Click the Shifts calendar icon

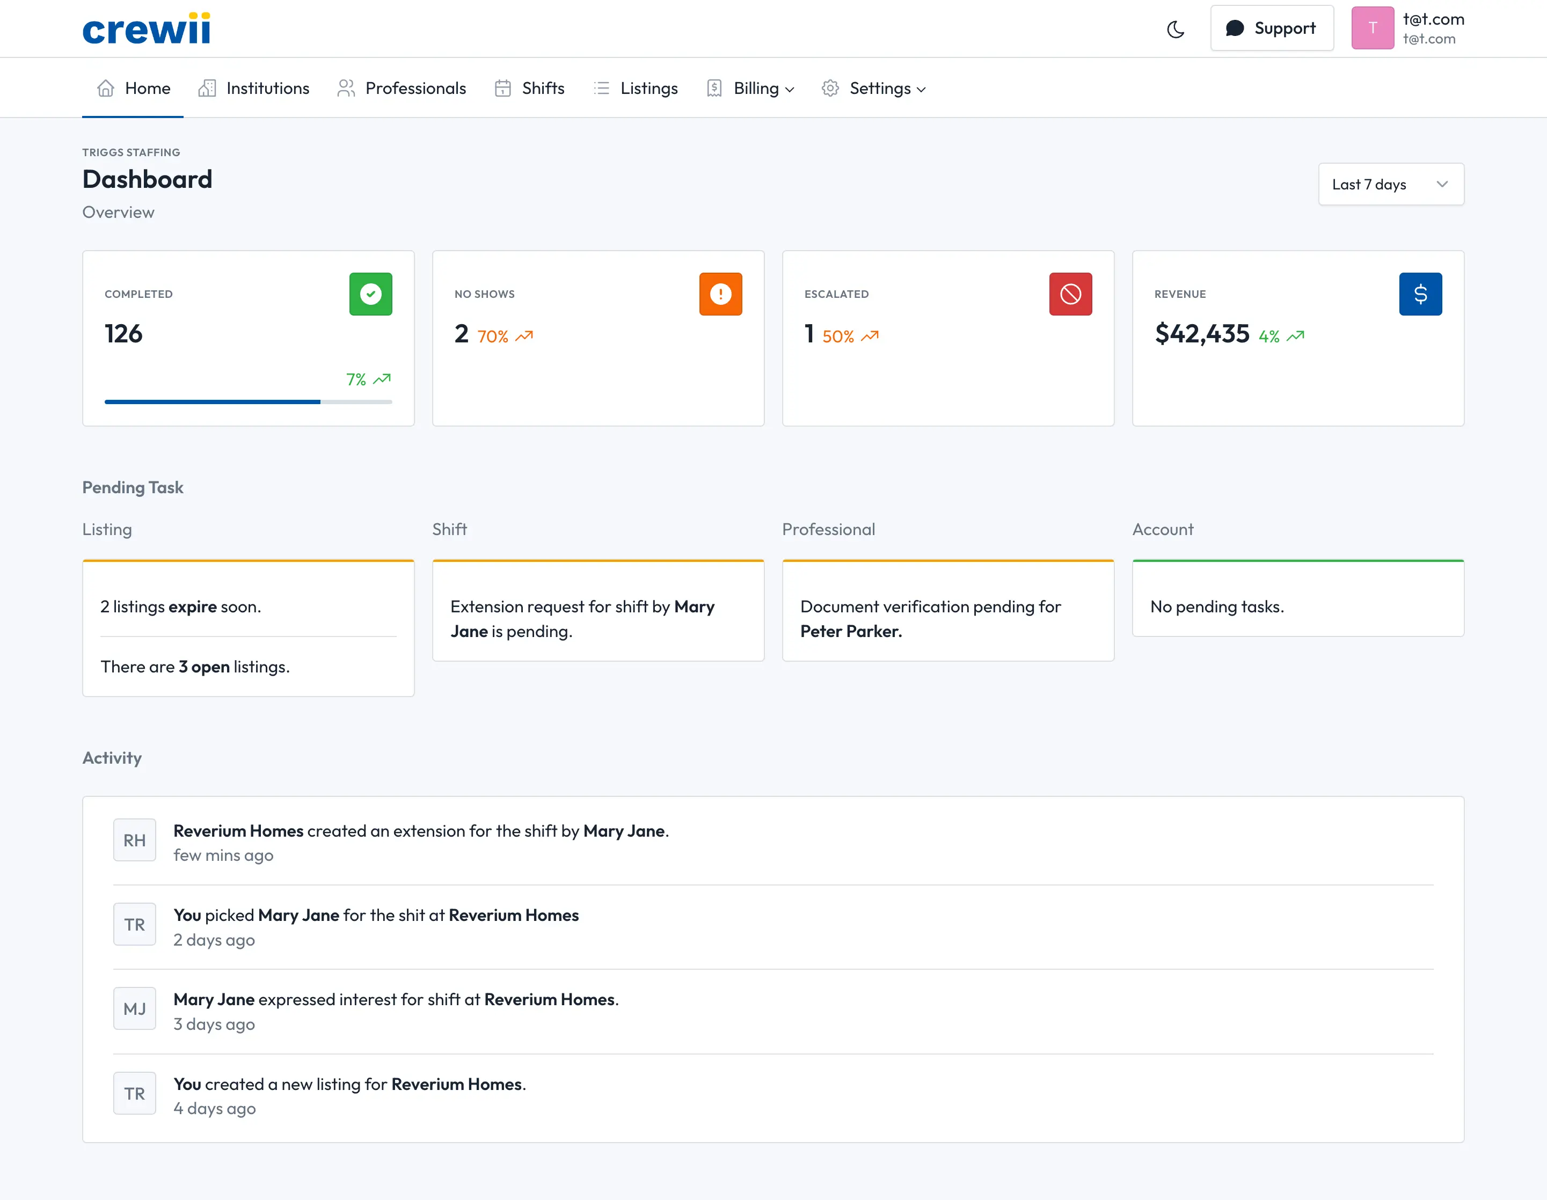(x=503, y=89)
